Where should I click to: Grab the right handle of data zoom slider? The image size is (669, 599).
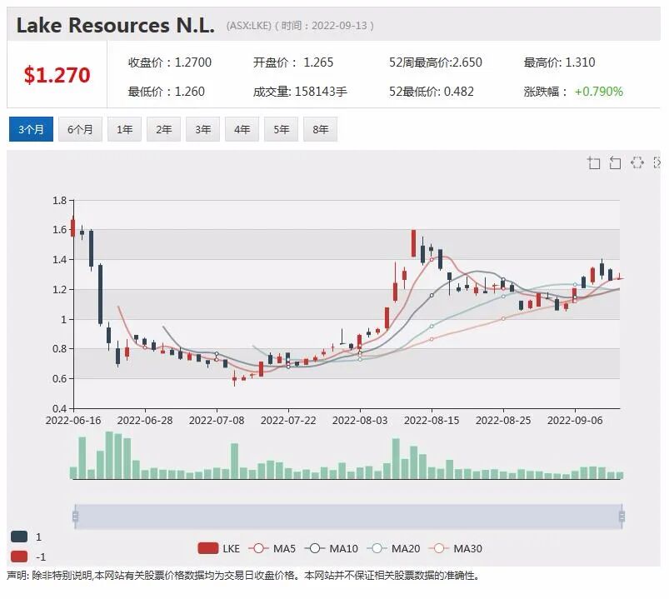pos(622,517)
